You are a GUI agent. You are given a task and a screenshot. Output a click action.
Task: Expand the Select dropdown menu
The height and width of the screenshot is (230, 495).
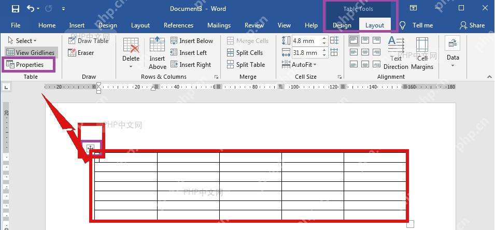coord(22,41)
